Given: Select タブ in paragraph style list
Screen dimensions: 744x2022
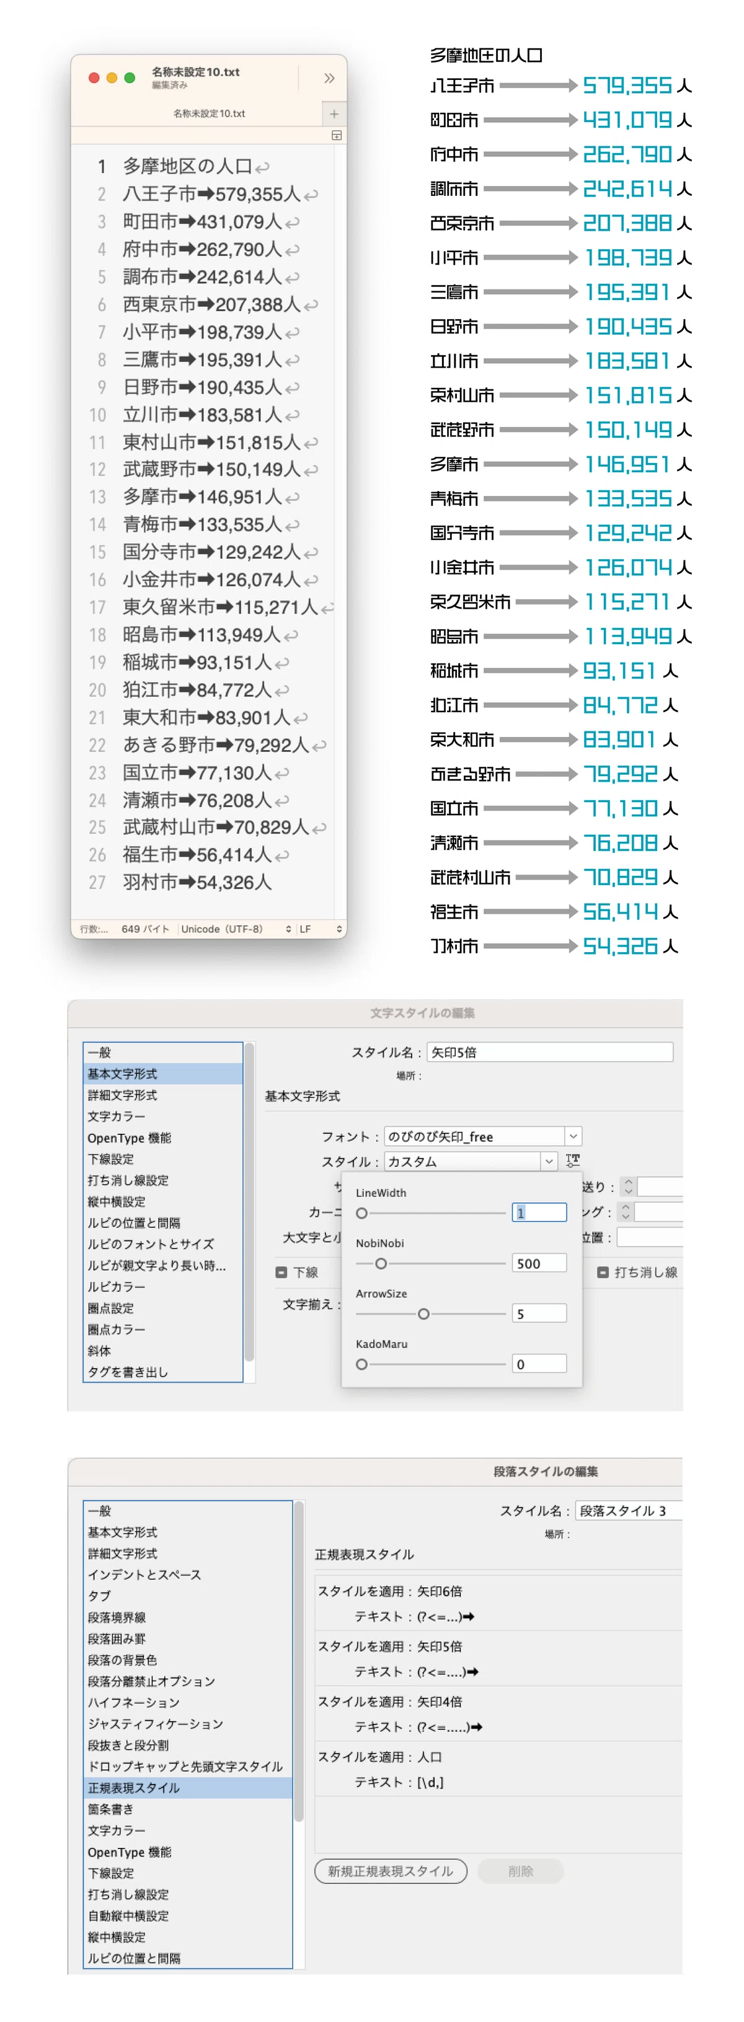Looking at the screenshot, I should click(x=188, y=1595).
